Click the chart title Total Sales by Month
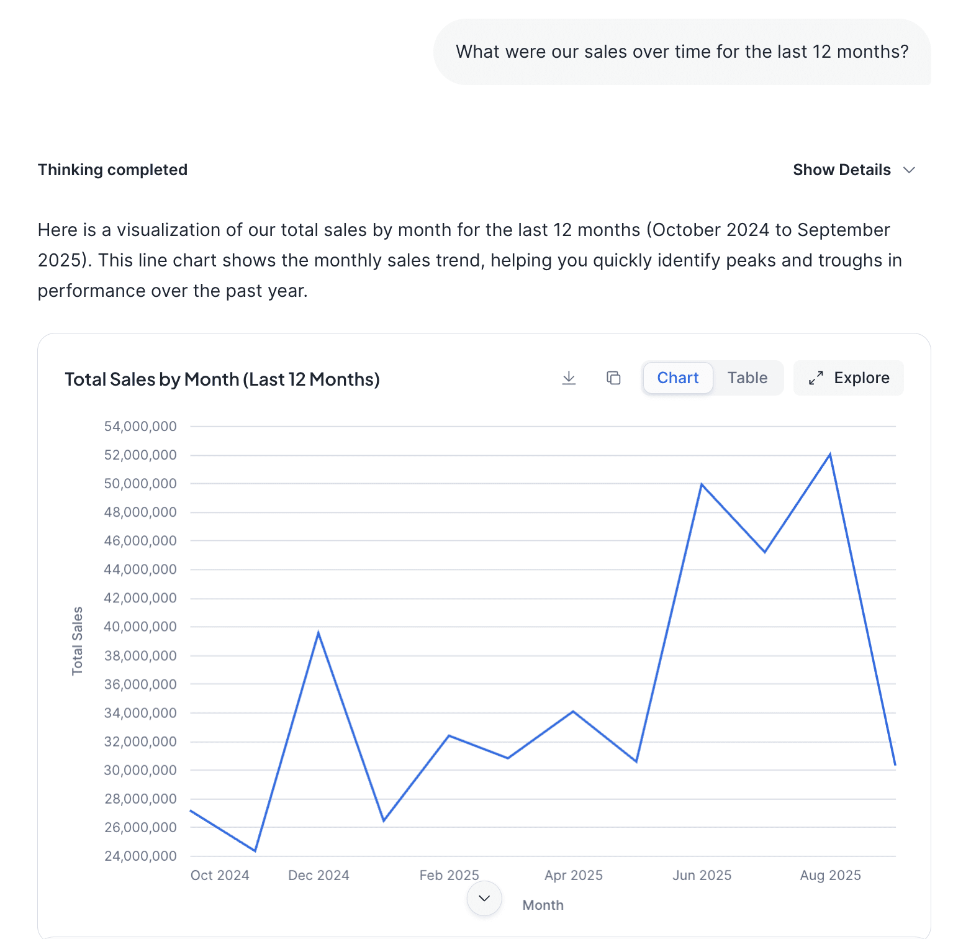This screenshot has height=939, width=971. 222,379
